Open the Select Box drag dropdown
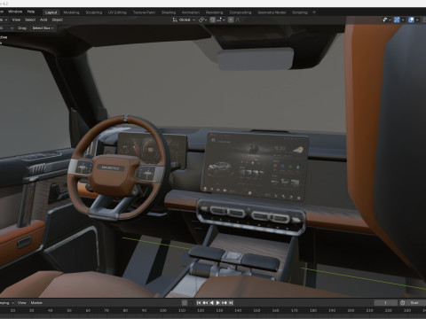The width and height of the screenshot is (426, 319). [43, 28]
